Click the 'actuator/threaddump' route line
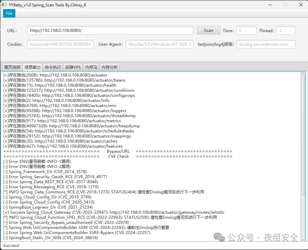Image resolution: width=308 pixels, height=250 pixels. [70, 116]
